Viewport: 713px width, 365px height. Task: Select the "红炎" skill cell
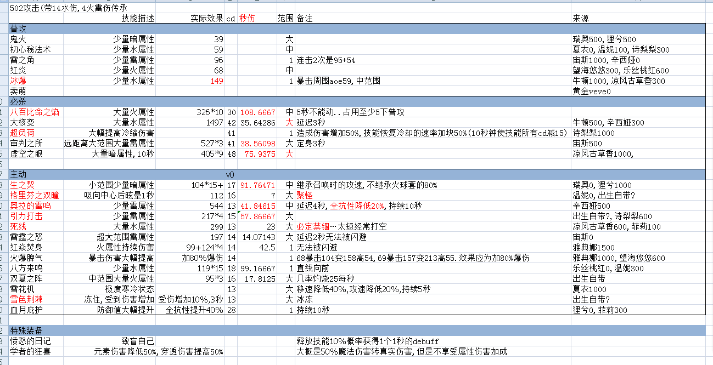point(18,70)
